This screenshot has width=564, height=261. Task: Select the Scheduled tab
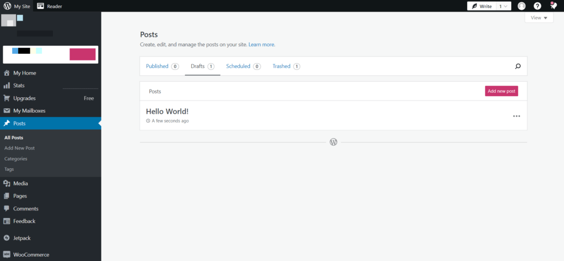pos(243,66)
